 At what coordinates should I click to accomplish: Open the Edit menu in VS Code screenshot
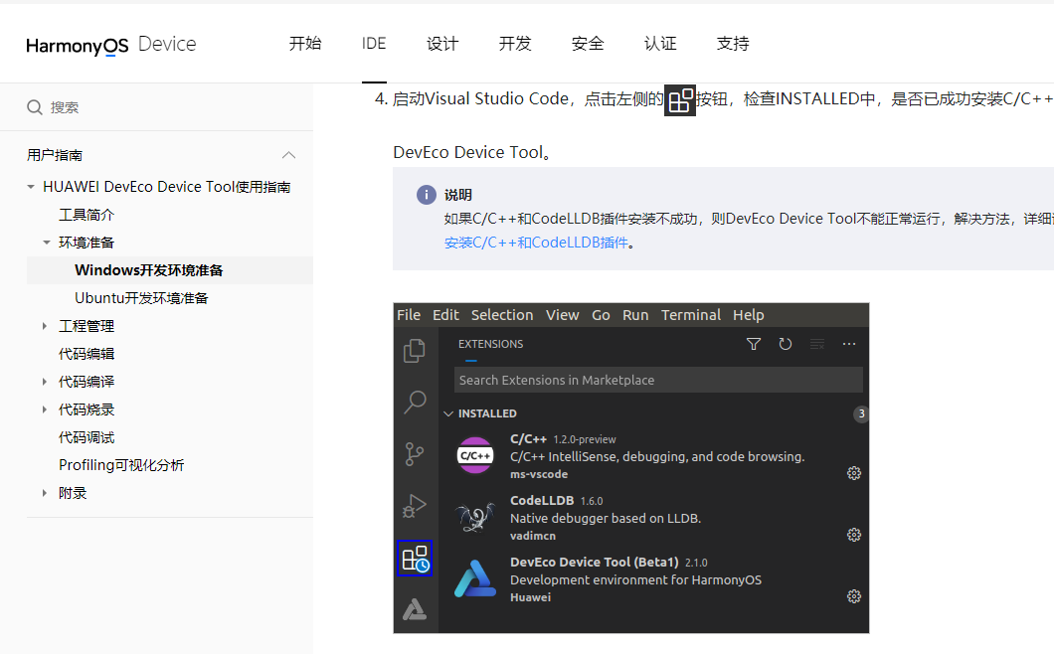tap(445, 315)
